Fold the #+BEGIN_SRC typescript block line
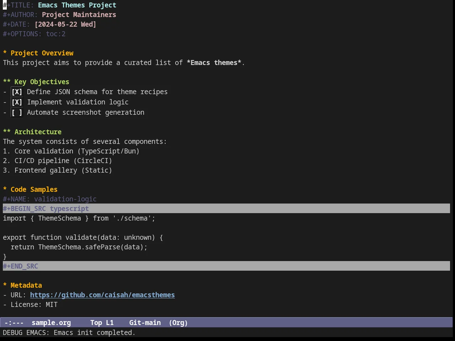The width and height of the screenshot is (455, 341). [x=226, y=209]
